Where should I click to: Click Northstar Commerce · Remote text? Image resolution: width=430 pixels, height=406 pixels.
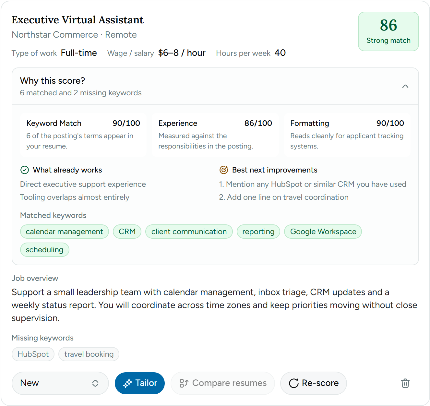[x=74, y=35]
